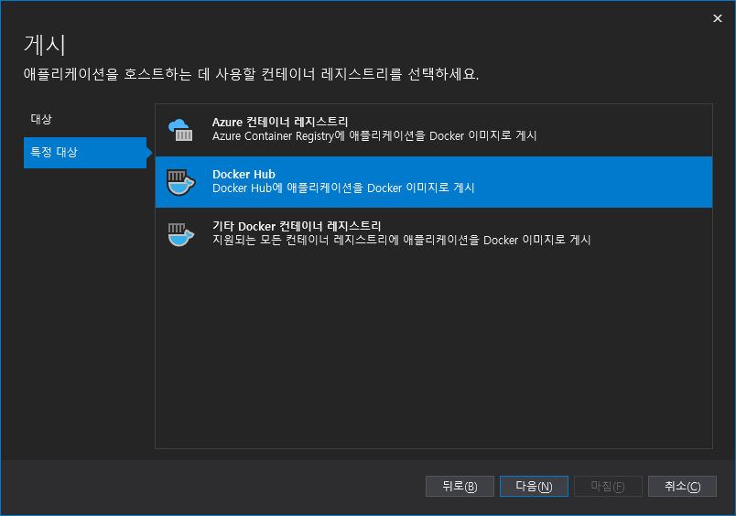Screen dimensions: 736x516
Task: Click the '컨테이너 레지스트리를 선택하세요' instruction text
Action: tap(251, 74)
